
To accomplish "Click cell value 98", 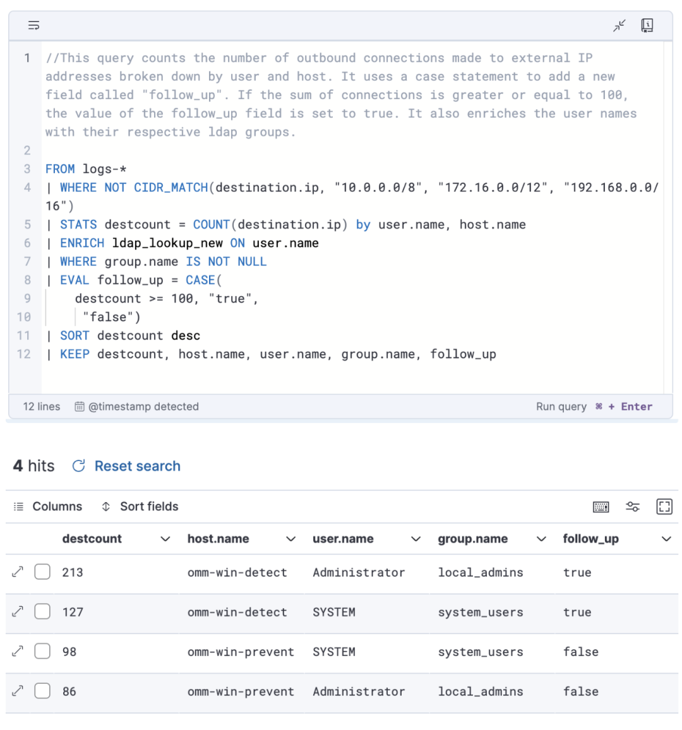I will pos(69,652).
